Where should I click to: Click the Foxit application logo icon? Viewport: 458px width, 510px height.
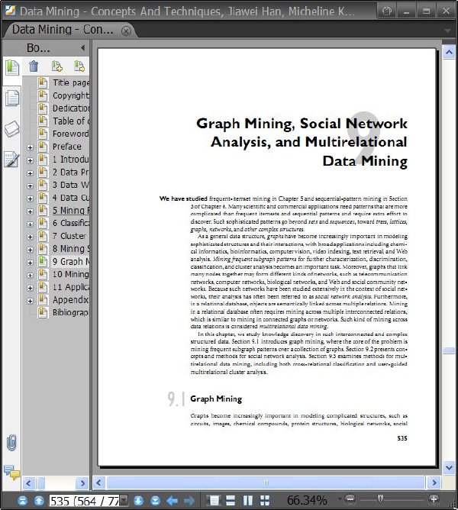11,11
